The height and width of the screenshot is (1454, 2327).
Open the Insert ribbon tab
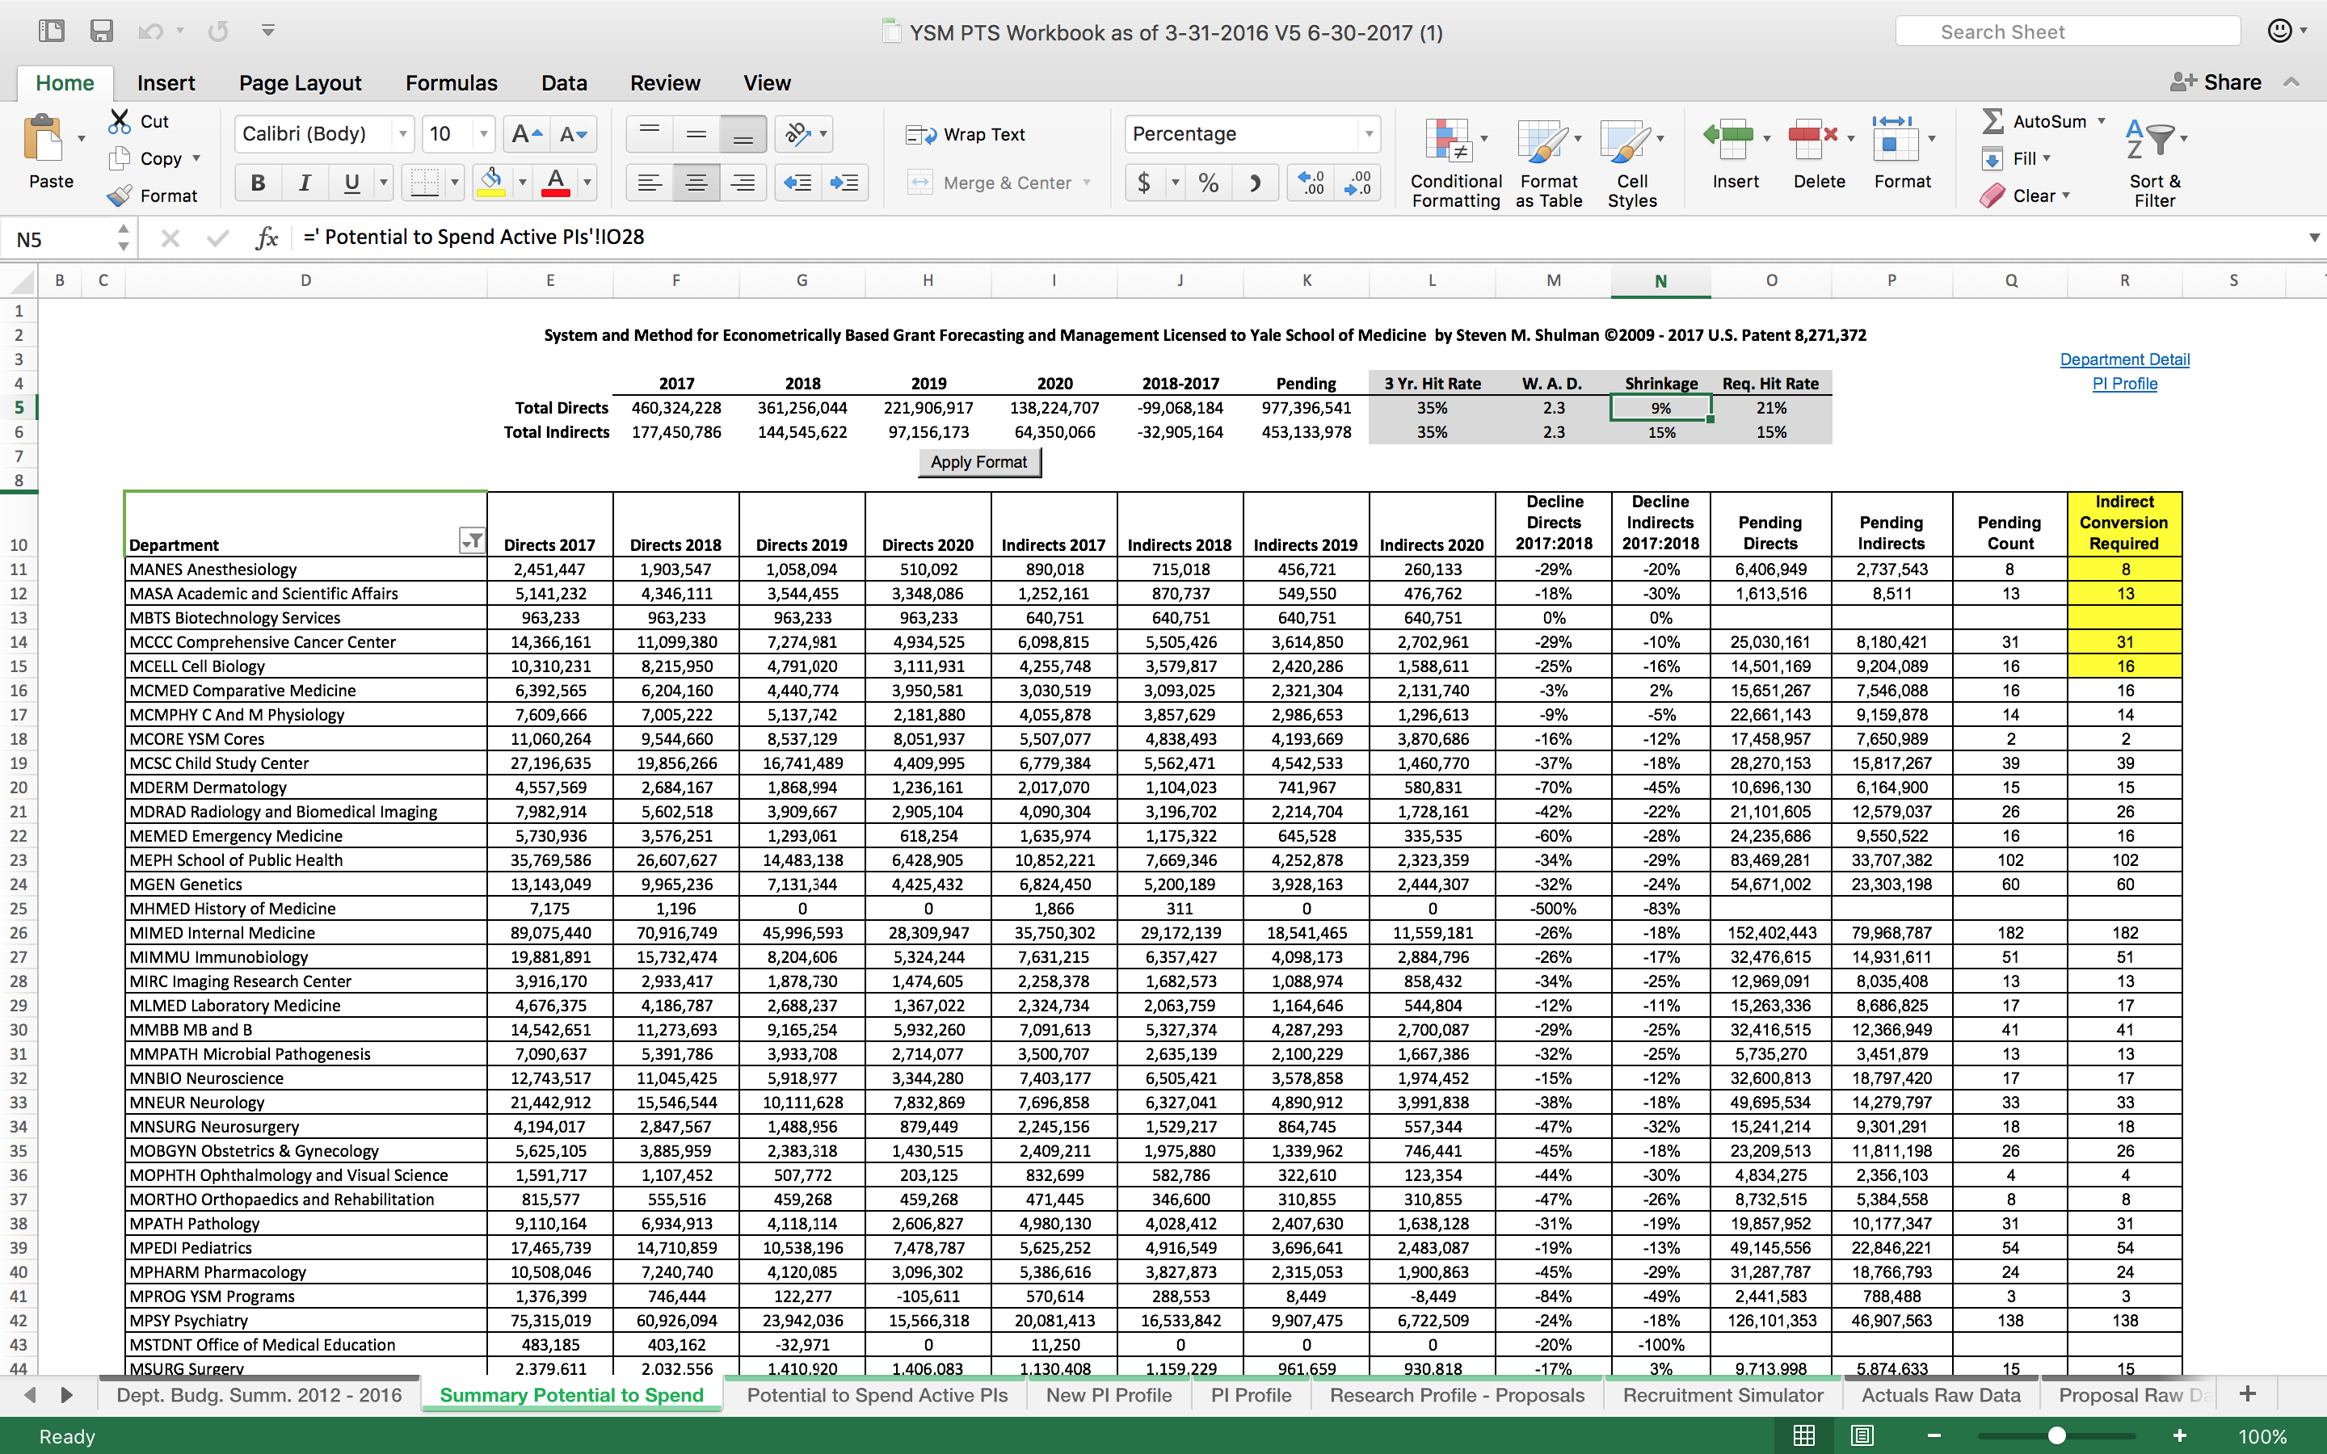coord(166,84)
